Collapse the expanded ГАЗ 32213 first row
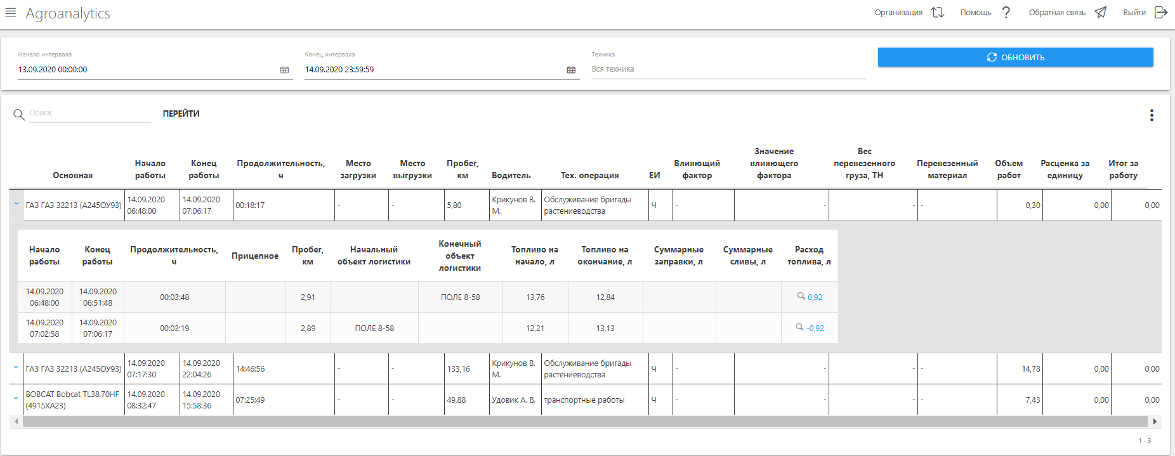The width and height of the screenshot is (1175, 456). pos(16,204)
